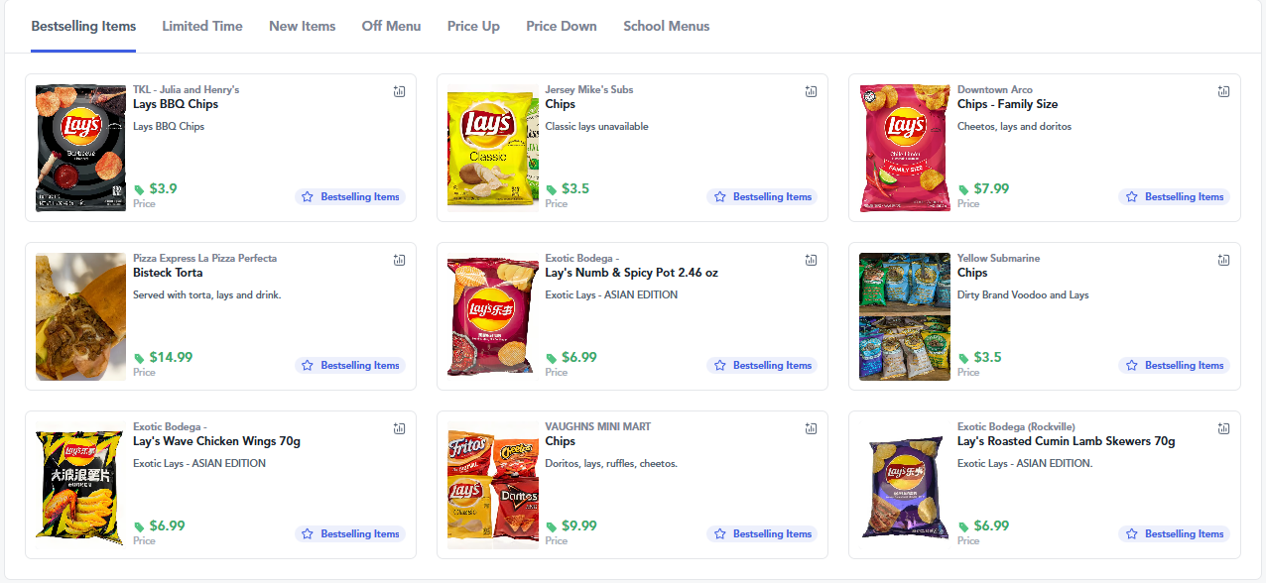
Task: Open chart icon on Lays BBQ Chips card
Action: [x=399, y=91]
